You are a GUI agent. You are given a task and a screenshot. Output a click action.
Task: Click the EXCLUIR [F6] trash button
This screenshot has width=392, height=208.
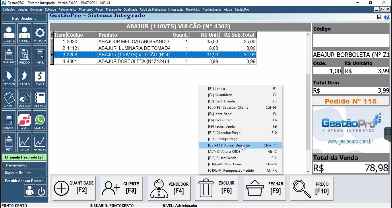(217, 189)
